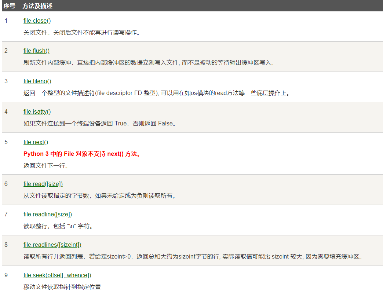Click the text 返回文件下一行。
Screen dimensions: 383x293
pos(47,166)
